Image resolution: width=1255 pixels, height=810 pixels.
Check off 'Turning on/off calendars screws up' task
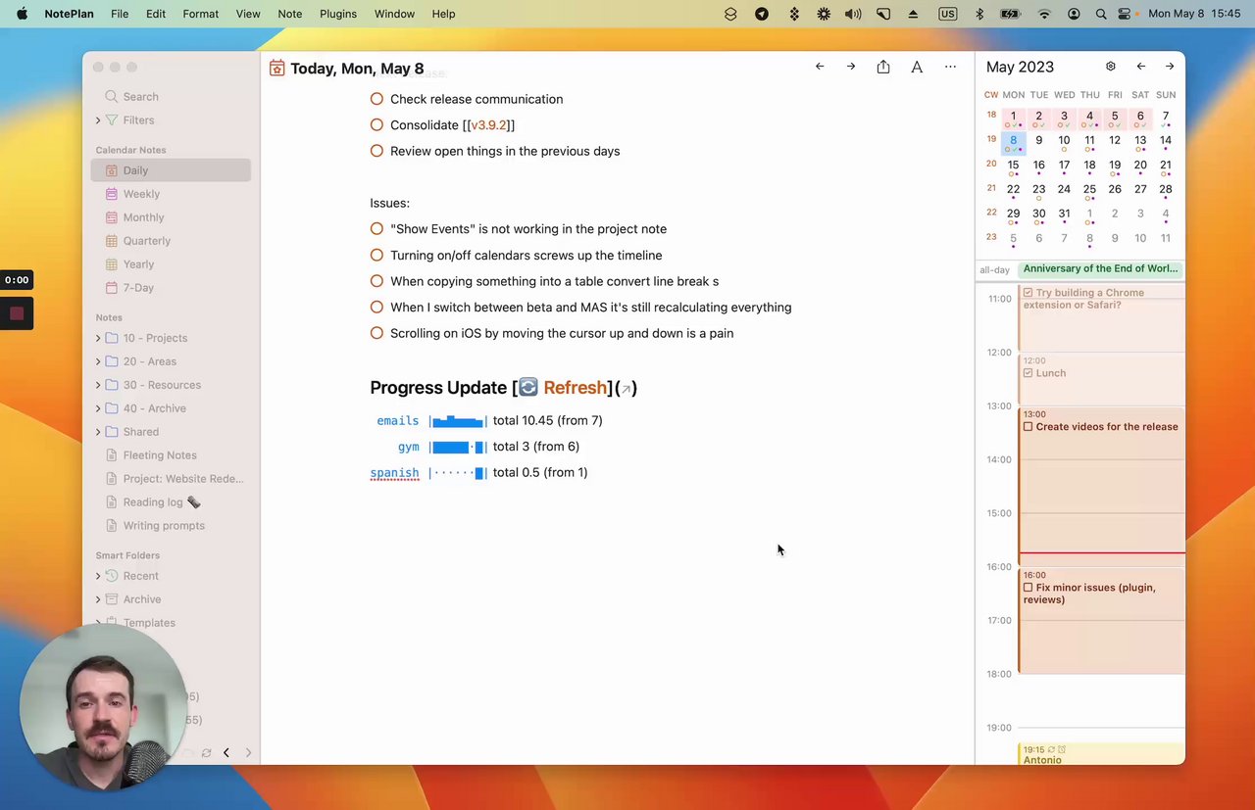point(376,256)
